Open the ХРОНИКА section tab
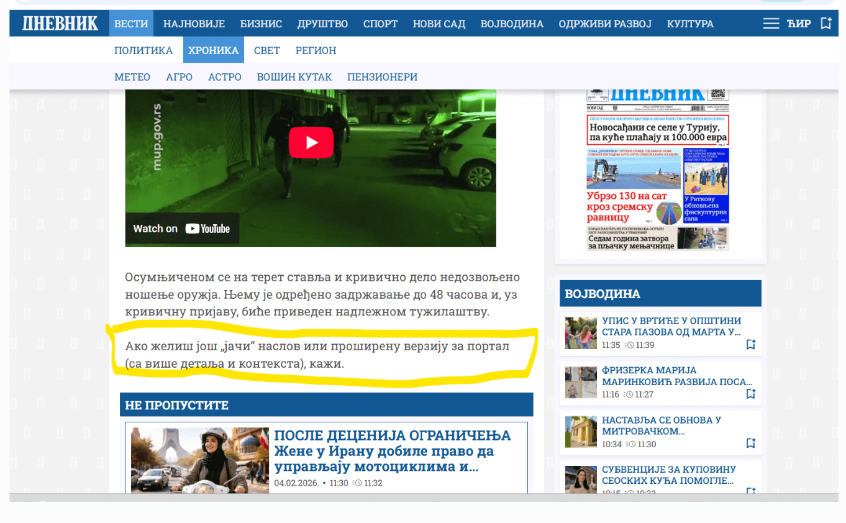The height and width of the screenshot is (523, 846). pyautogui.click(x=213, y=50)
